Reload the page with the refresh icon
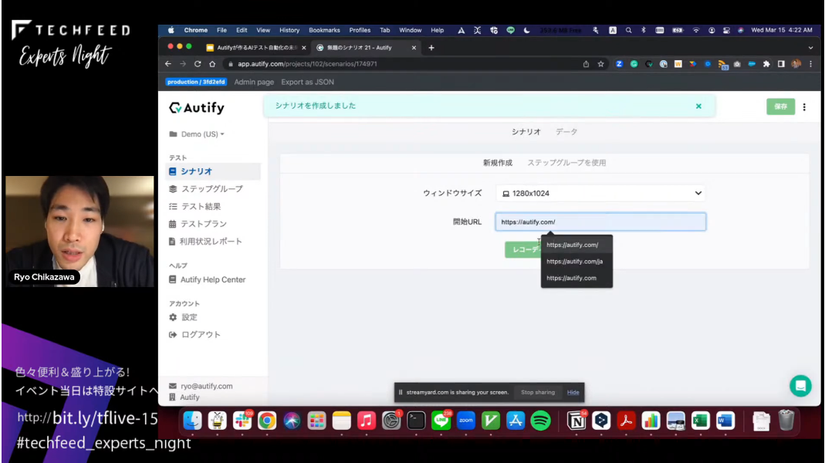This screenshot has width=825, height=463. pos(198,63)
